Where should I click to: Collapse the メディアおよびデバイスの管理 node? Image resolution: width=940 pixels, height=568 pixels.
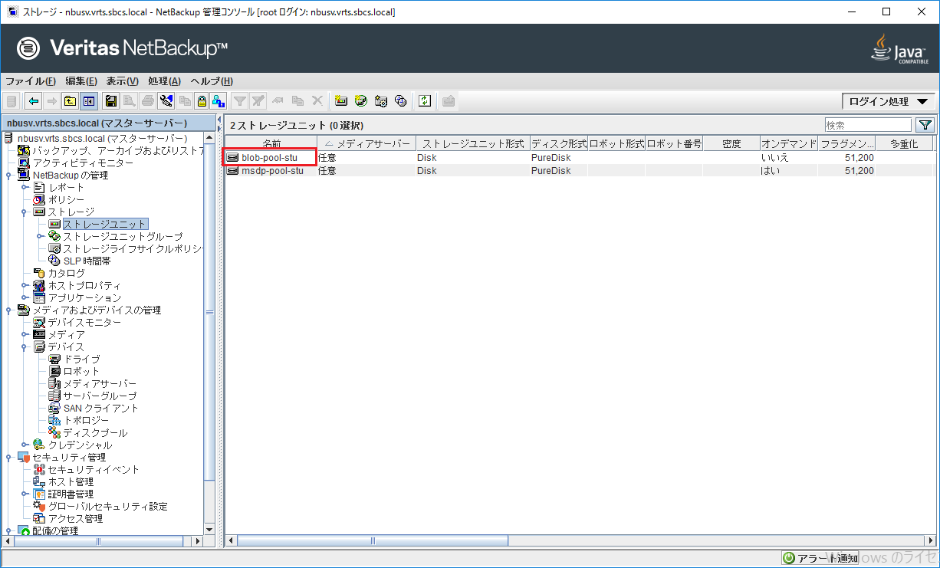pos(8,310)
